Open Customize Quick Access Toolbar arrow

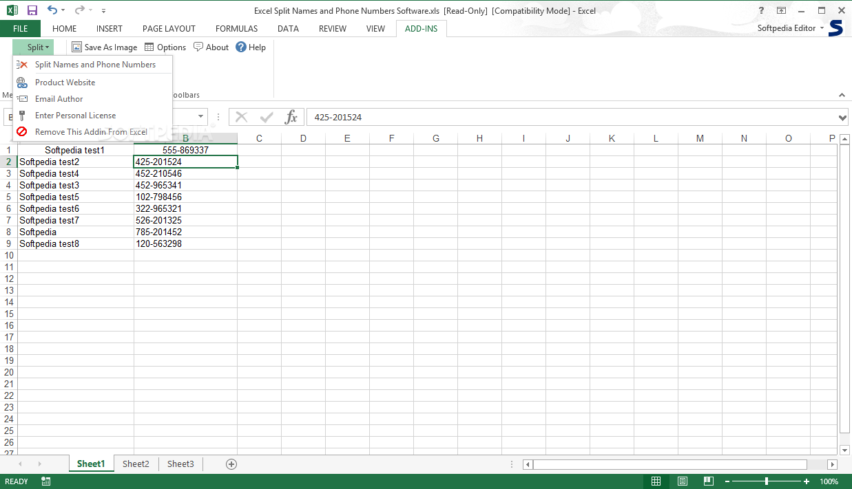pos(103,11)
